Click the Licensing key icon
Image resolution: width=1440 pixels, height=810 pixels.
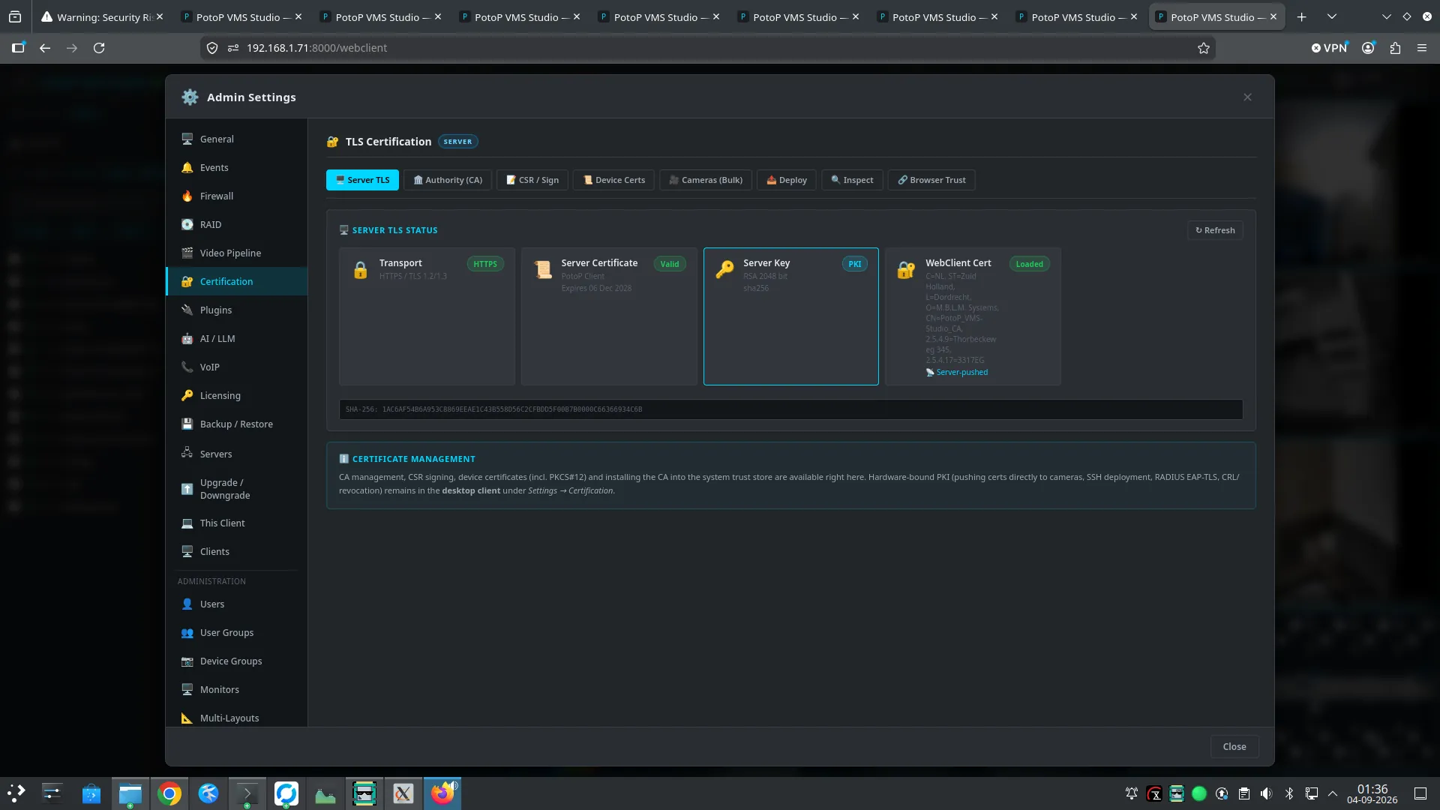187,395
